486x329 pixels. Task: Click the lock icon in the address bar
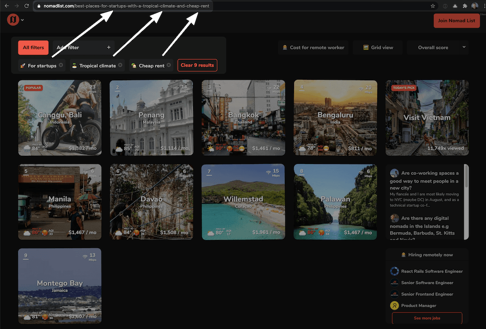coord(38,6)
